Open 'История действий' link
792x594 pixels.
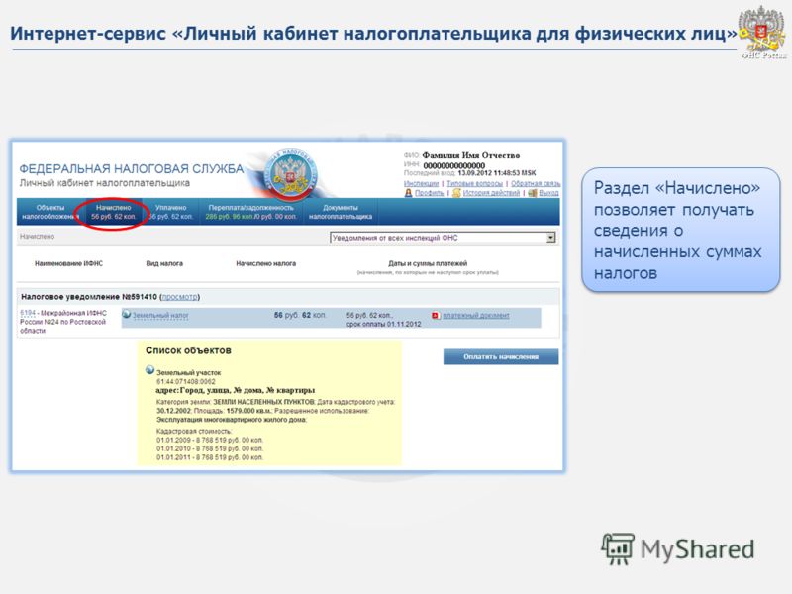(x=491, y=193)
